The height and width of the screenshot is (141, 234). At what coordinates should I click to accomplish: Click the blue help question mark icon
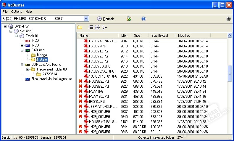[144, 19]
